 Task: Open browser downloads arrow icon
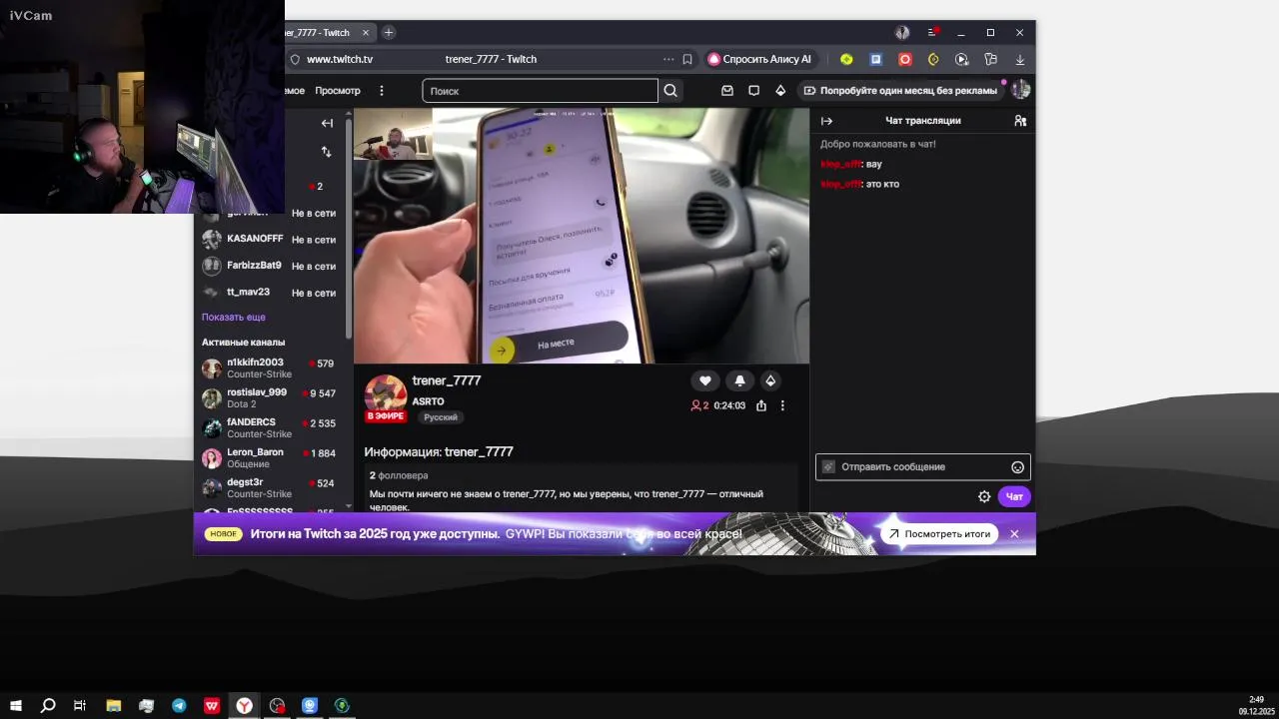coord(1019,60)
